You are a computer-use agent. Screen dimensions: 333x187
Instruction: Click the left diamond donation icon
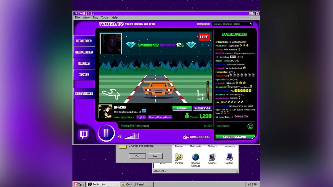[x=131, y=45]
